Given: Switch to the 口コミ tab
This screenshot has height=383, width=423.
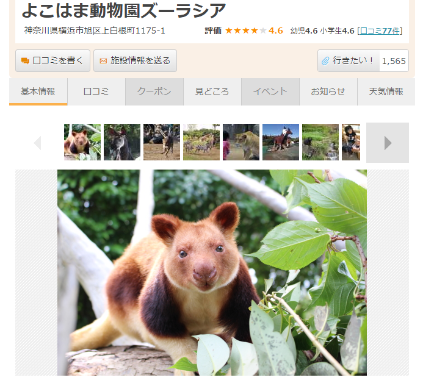Looking at the screenshot, I should (96, 91).
